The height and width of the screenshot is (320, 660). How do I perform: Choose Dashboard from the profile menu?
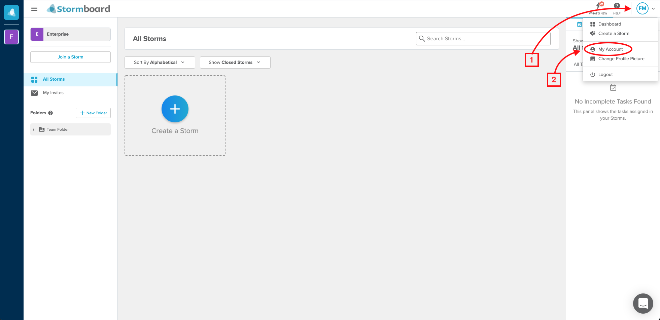click(x=620, y=24)
